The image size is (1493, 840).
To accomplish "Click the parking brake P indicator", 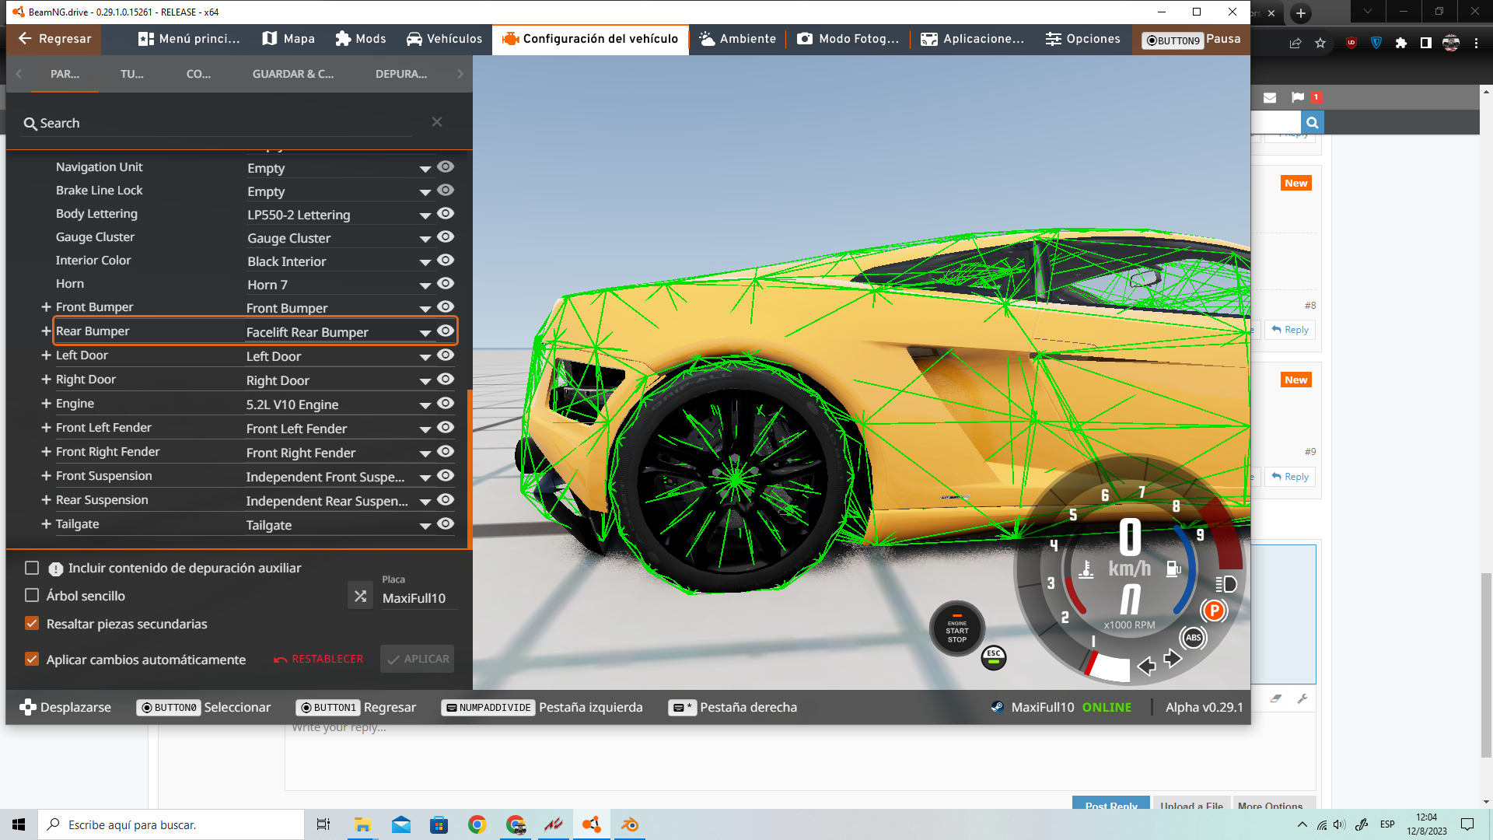I will coord(1214,611).
